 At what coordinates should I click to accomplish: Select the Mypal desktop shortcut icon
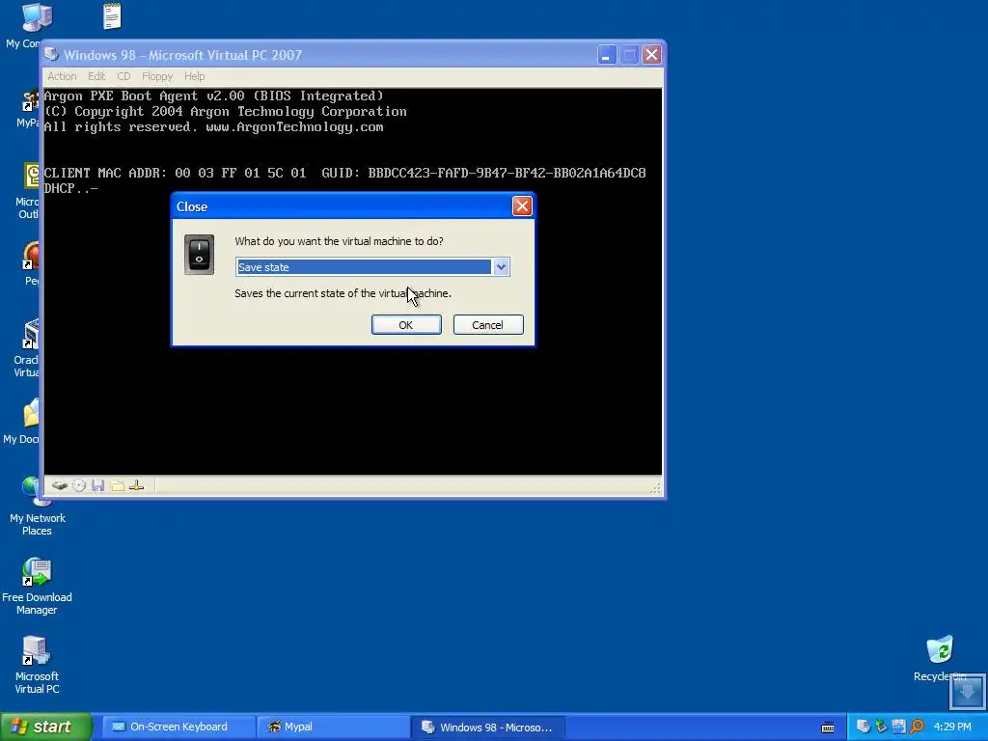tap(30, 97)
